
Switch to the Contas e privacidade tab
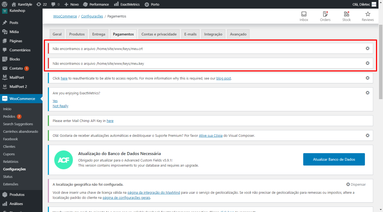159,34
